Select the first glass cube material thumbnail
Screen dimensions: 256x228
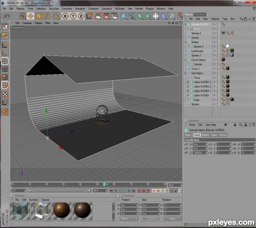pos(20,212)
